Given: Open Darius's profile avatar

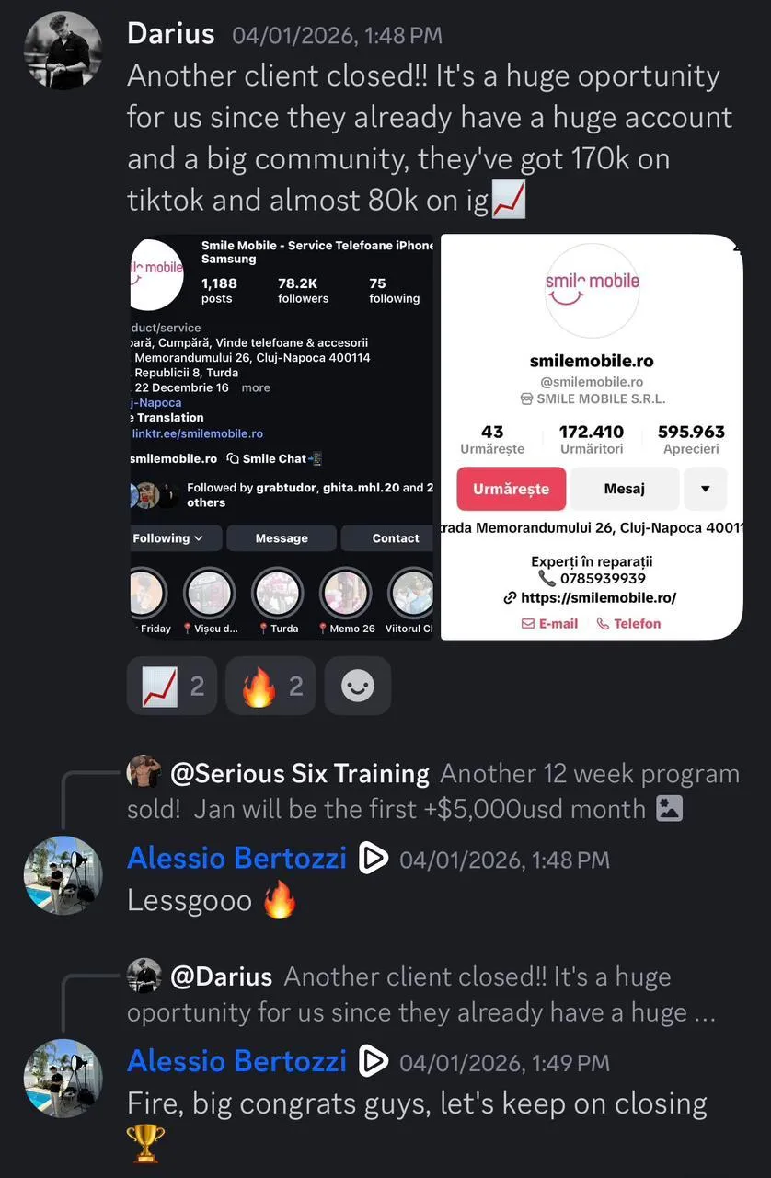Looking at the screenshot, I should click(x=63, y=51).
